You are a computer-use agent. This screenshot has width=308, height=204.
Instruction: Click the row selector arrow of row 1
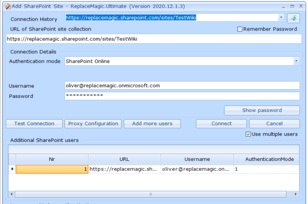[12, 169]
